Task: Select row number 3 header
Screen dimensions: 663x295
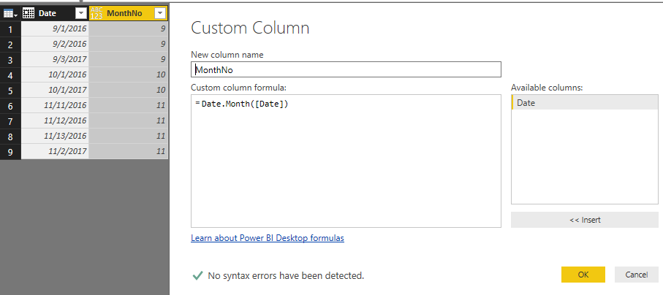Action: pyautogui.click(x=10, y=59)
